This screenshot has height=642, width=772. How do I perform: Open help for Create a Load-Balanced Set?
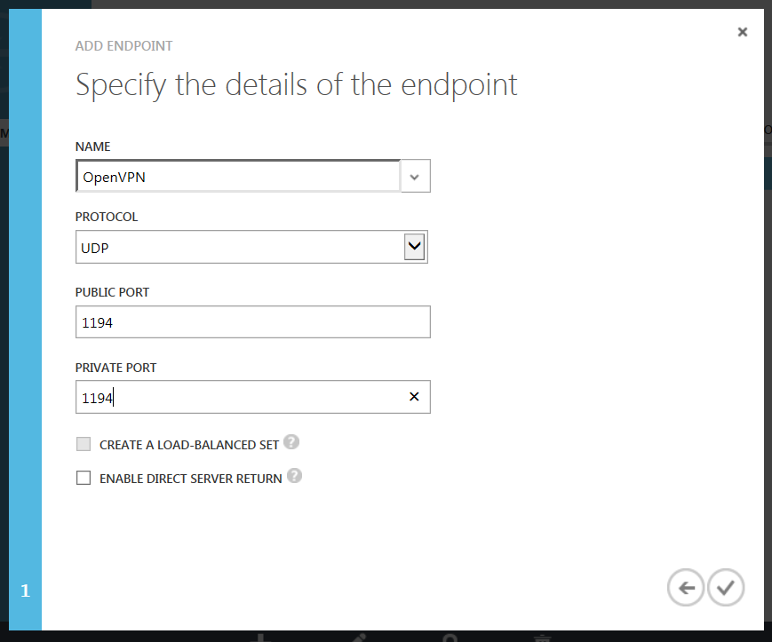click(291, 442)
